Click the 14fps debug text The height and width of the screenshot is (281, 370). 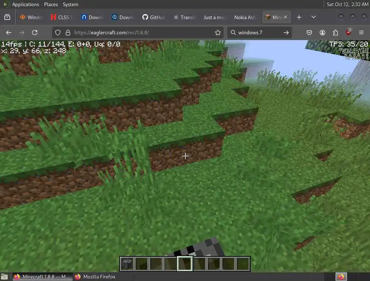pos(11,44)
